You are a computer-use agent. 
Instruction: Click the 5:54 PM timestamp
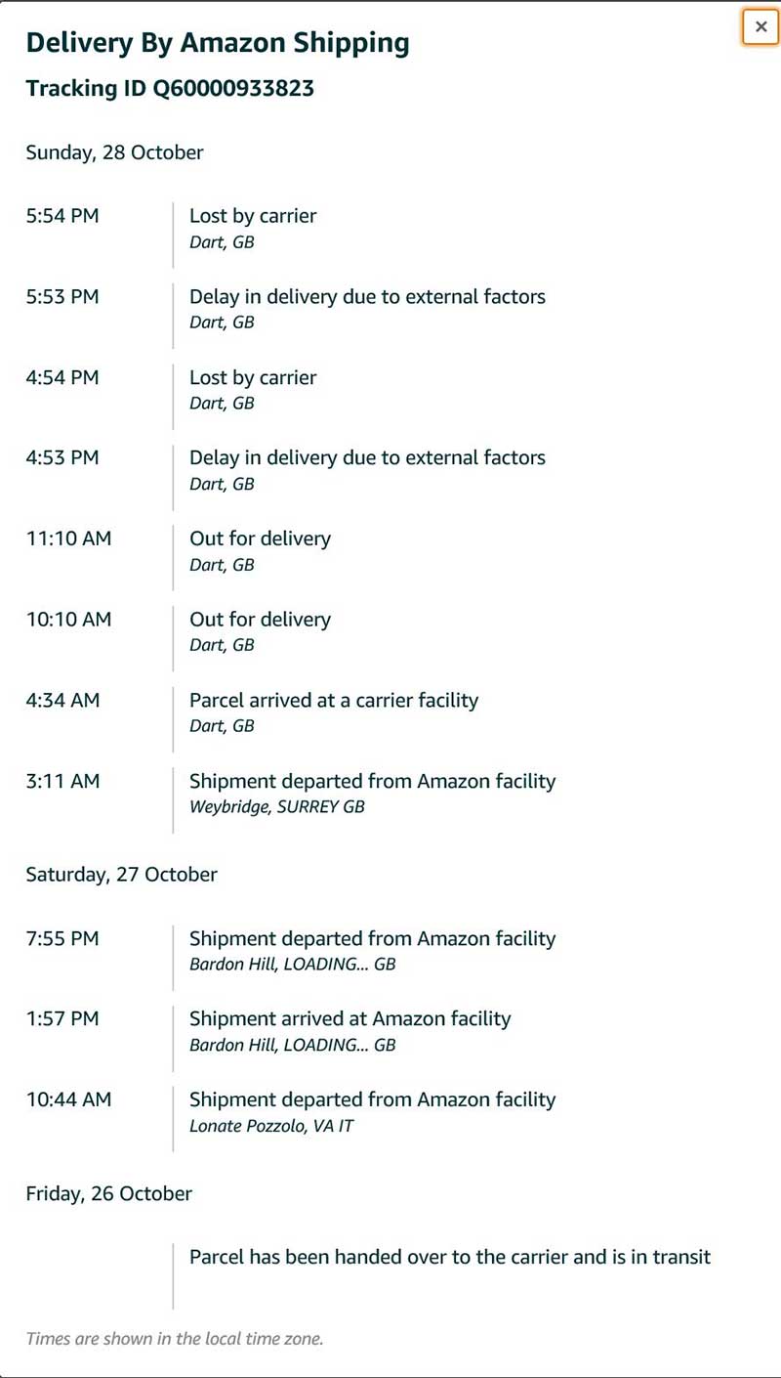pyautogui.click(x=62, y=216)
